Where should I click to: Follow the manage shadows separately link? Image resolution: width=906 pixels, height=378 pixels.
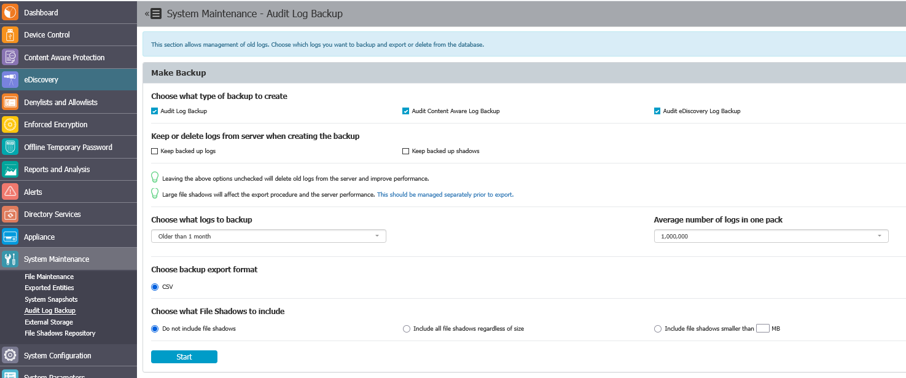(445, 194)
